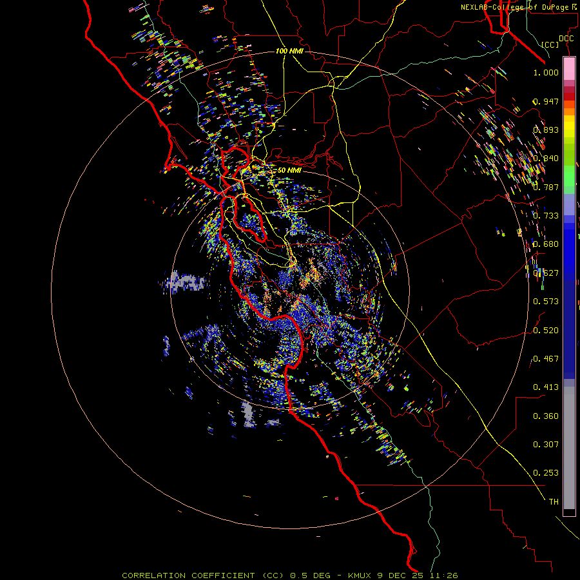Viewport: 580px width, 580px height.
Task: Click the DCC label above the legend
Action: point(566,39)
